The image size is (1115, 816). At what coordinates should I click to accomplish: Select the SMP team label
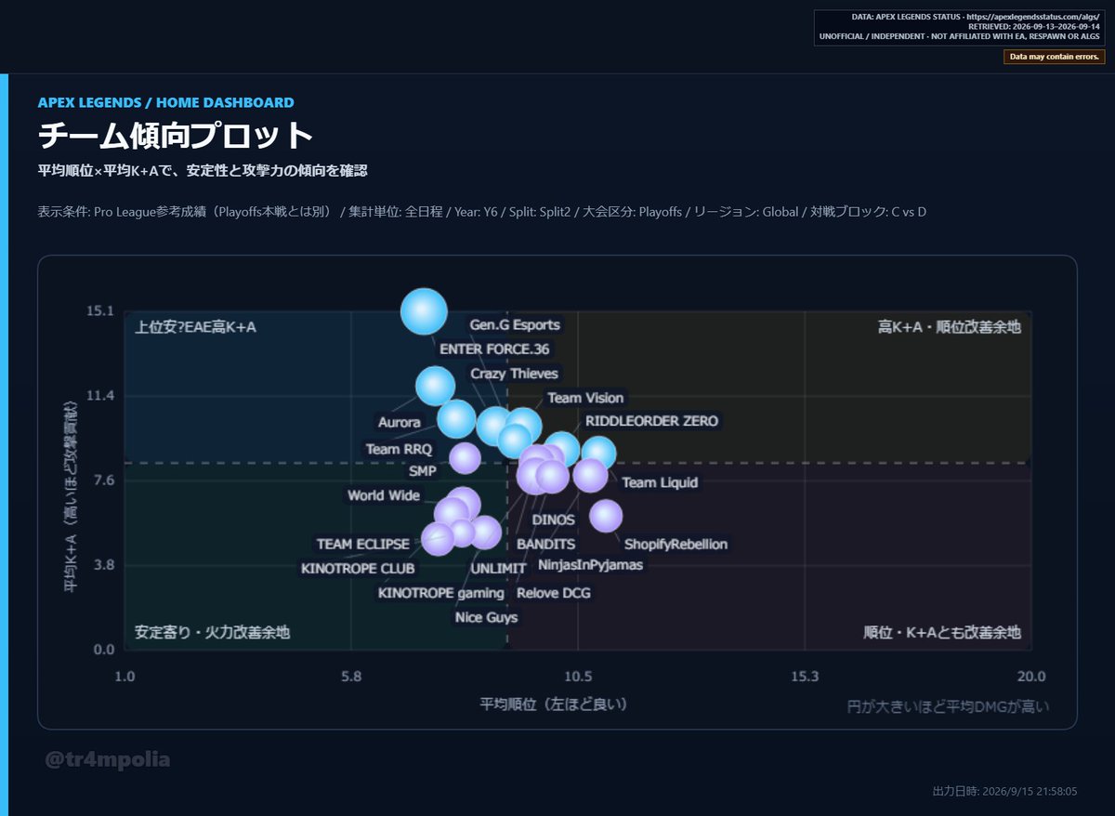click(x=423, y=471)
